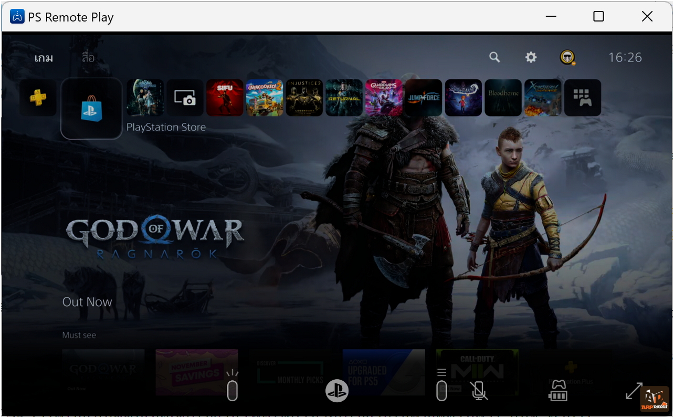This screenshot has height=418, width=674.
Task: Select the Returnal game icon
Action: point(344,98)
